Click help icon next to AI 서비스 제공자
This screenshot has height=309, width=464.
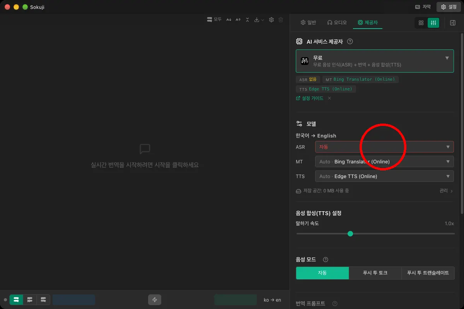pyautogui.click(x=350, y=41)
